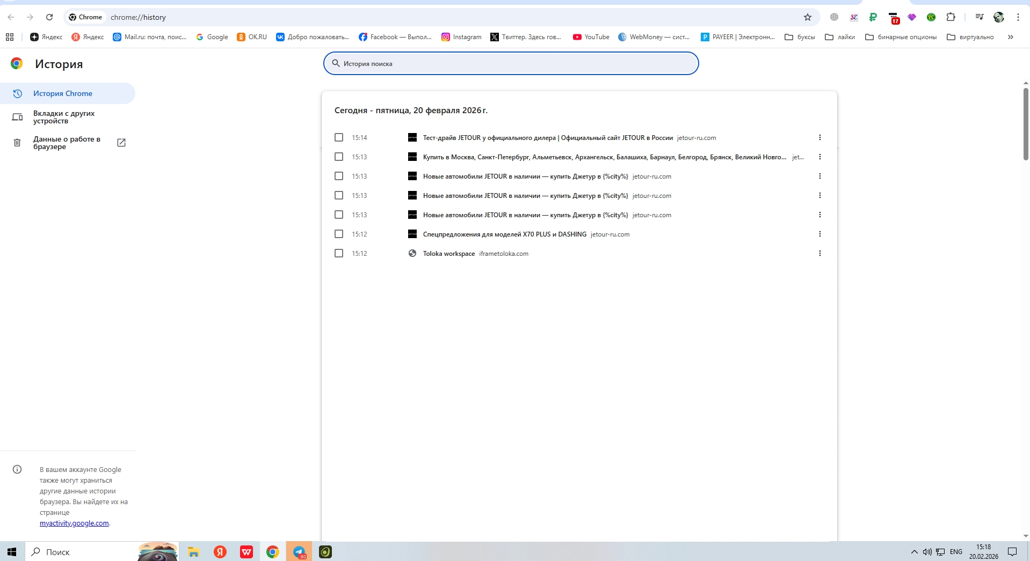Open the extension showing red badge 17
Screen dimensions: 1030x561
(894, 18)
